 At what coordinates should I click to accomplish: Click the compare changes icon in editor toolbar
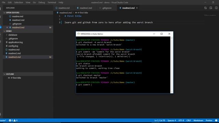205,8
